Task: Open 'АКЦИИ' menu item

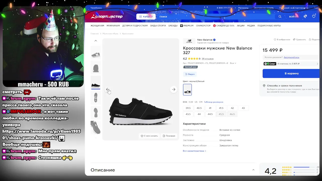Action: pos(240,26)
